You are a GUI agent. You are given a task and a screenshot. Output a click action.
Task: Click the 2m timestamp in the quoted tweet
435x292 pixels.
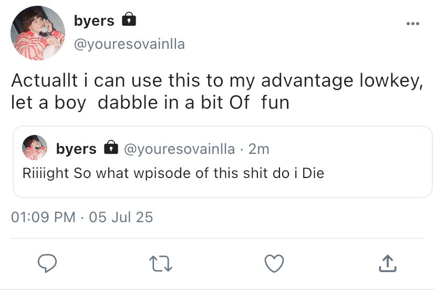coord(258,149)
